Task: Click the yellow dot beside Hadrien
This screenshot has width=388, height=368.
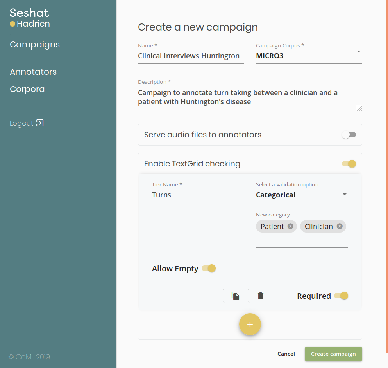Action: coord(13,24)
